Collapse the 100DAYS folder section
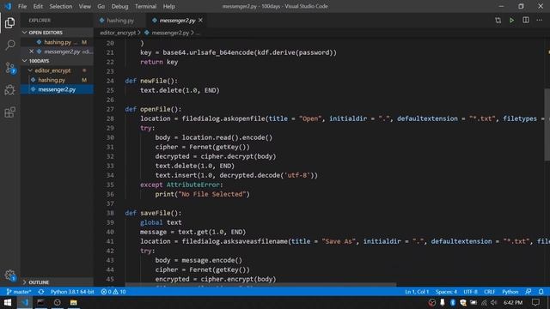This screenshot has width=550, height=309. pos(57,61)
